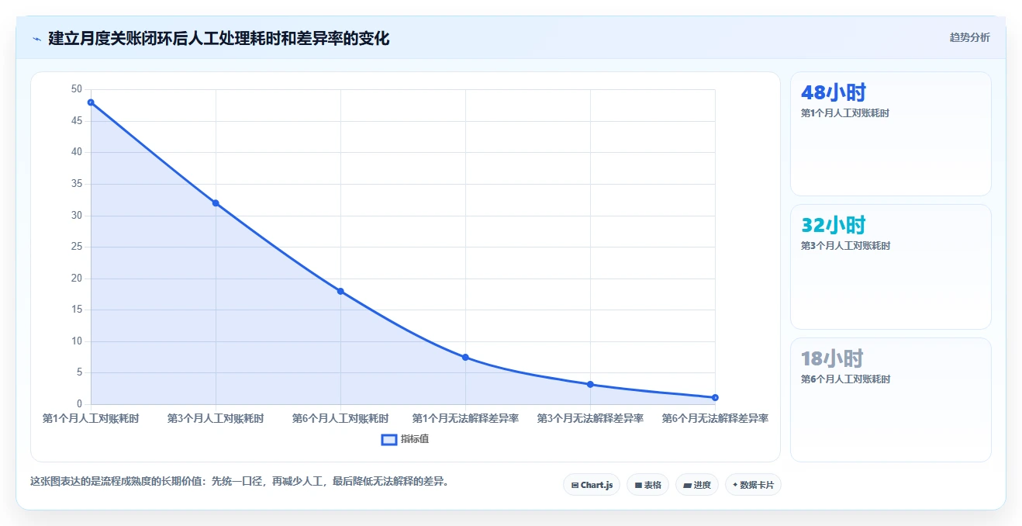Click the x-axis label 第1个月人工对账耗时
The height and width of the screenshot is (526, 1022).
click(91, 418)
